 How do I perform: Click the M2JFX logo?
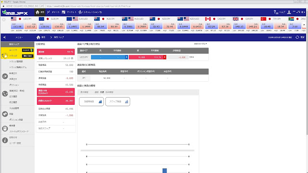(15, 12)
